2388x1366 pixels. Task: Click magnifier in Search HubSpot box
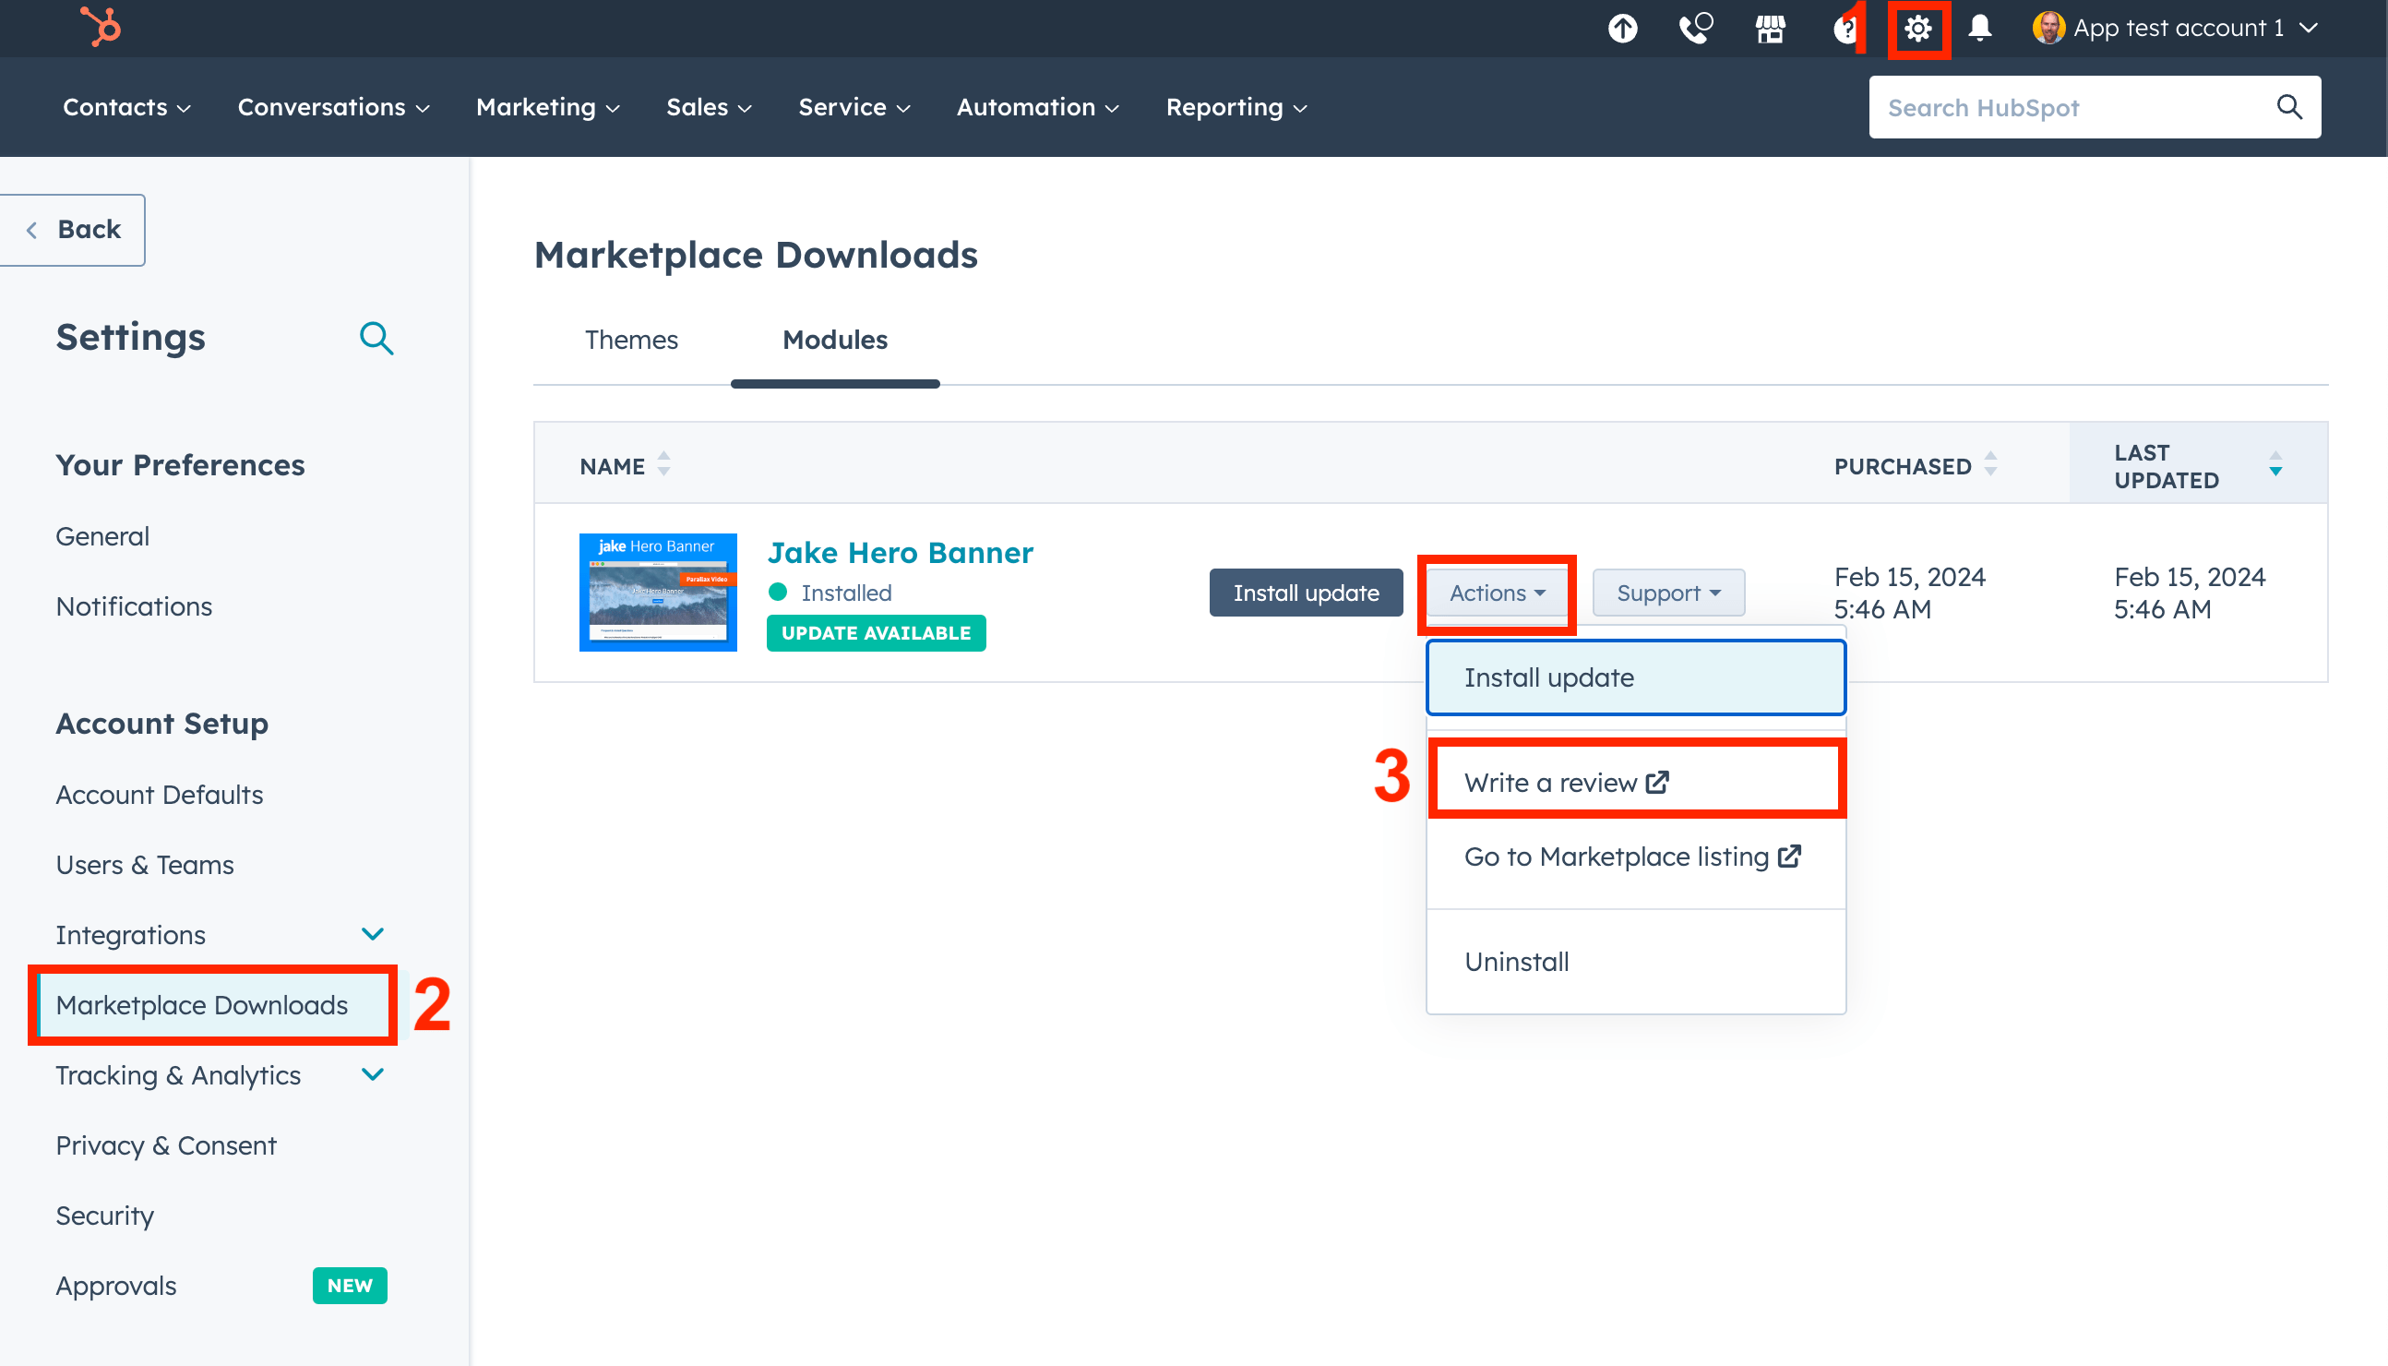(2288, 108)
